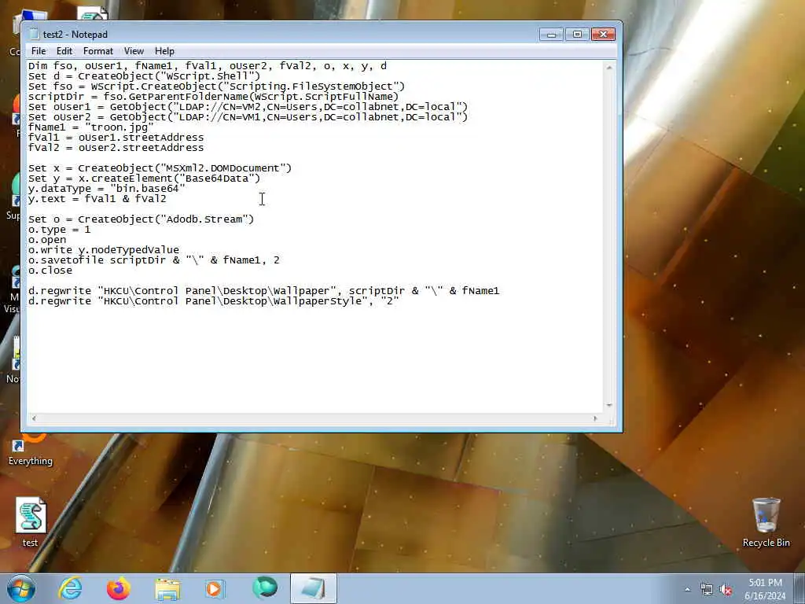
Task: Click the Show desktop strip at taskbar end
Action: [801, 588]
